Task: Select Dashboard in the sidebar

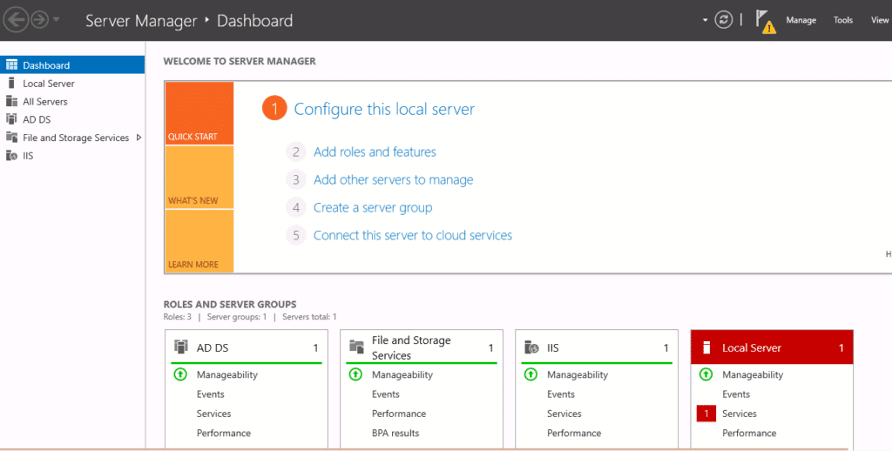Action: click(x=72, y=64)
